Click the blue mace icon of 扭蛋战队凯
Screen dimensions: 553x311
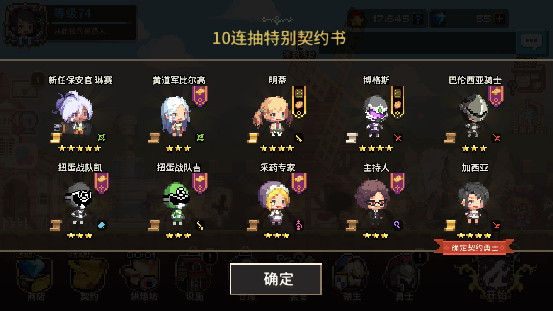coord(102,225)
